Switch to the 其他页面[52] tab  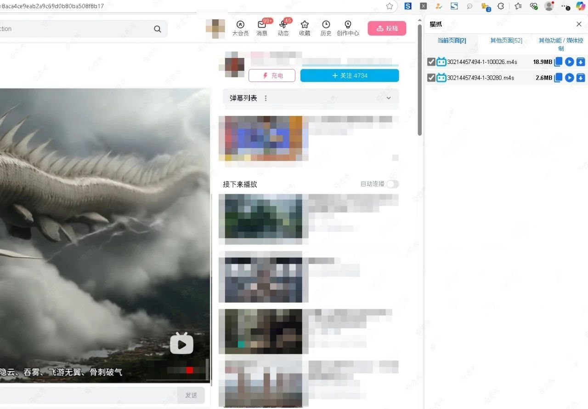(506, 40)
